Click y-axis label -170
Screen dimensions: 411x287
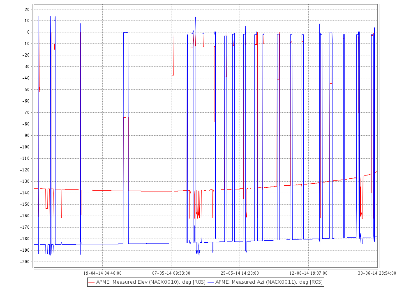point(25,228)
